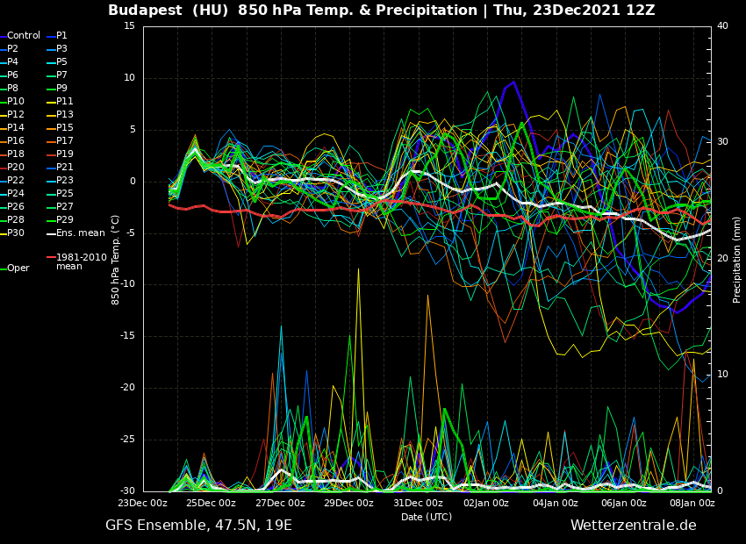Click the Precipitation (mm) axis label
The width and height of the screenshot is (746, 544).
pos(737,259)
